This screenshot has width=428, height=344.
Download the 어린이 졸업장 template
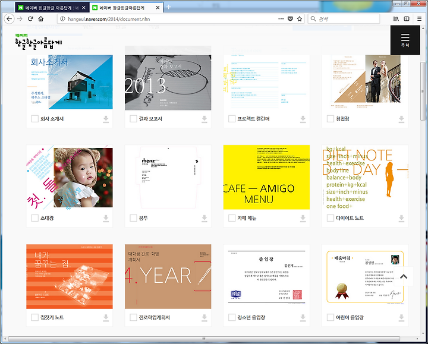point(401,318)
